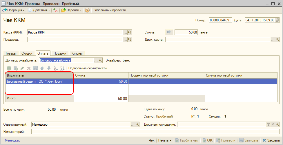Click the Закрыть button
Screen dimensions: 283x145
pyautogui.click(x=271, y=140)
